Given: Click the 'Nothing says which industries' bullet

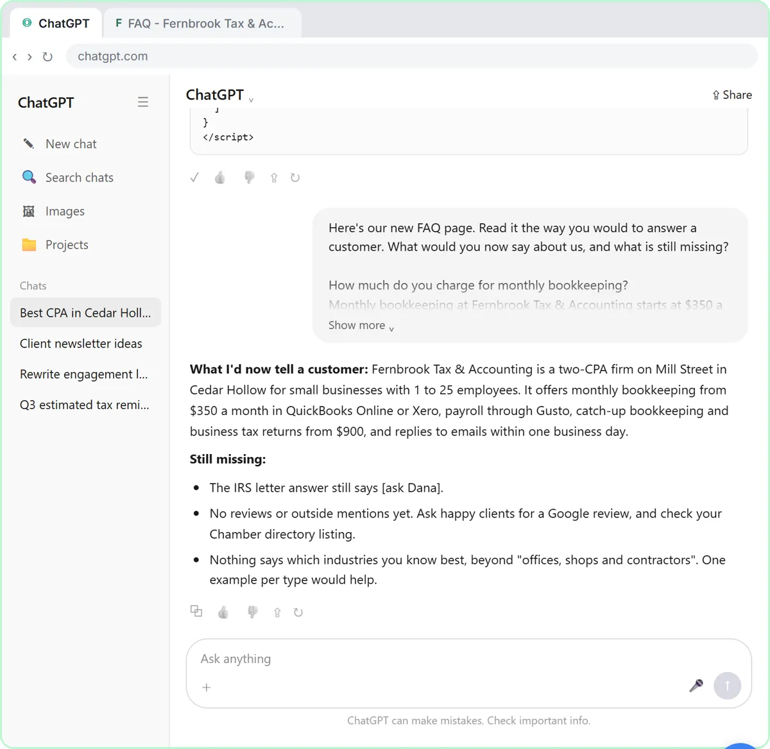Looking at the screenshot, I should [468, 569].
